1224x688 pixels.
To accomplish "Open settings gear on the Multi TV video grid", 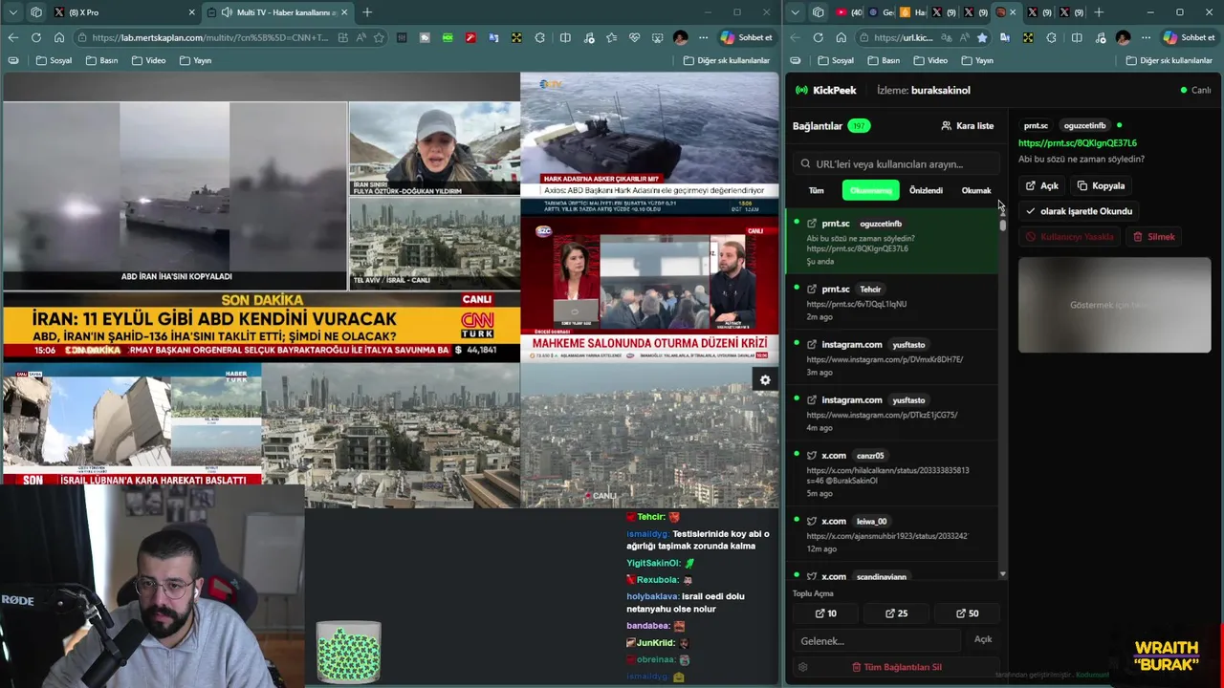I will [765, 380].
